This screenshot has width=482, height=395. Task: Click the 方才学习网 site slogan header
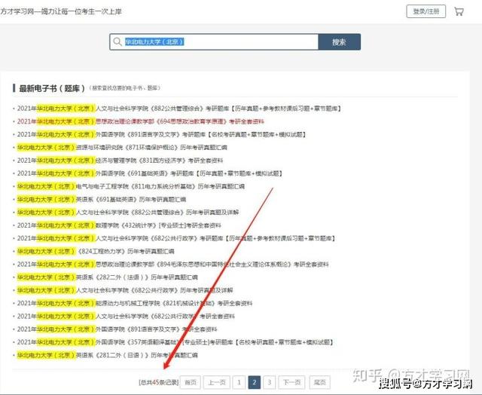(x=61, y=12)
